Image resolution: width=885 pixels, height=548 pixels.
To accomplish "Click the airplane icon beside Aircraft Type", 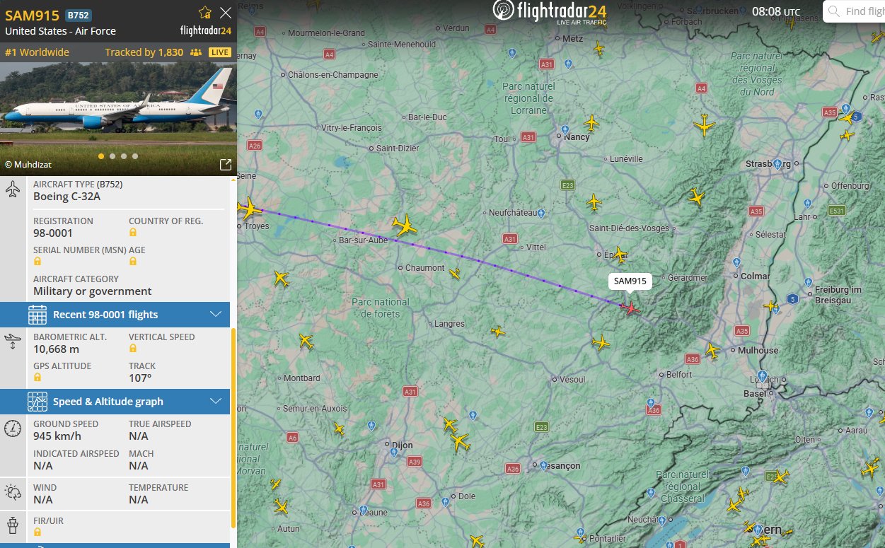I will [13, 190].
